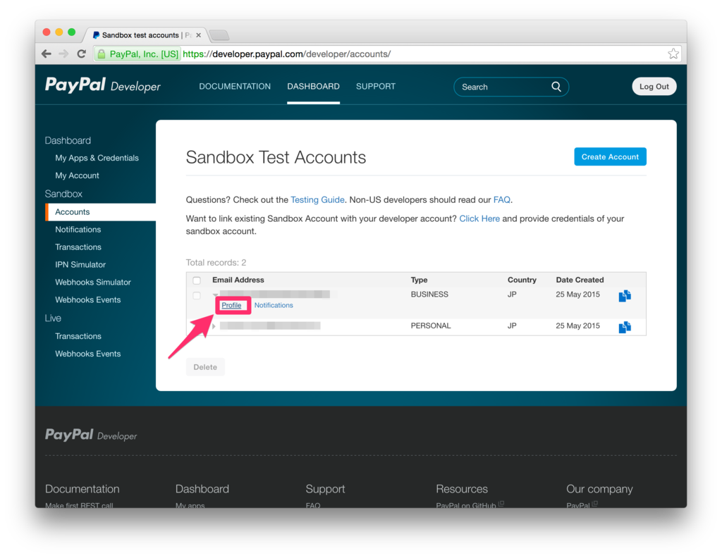Open the DASHBOARD nav item
722x558 pixels.
(314, 87)
